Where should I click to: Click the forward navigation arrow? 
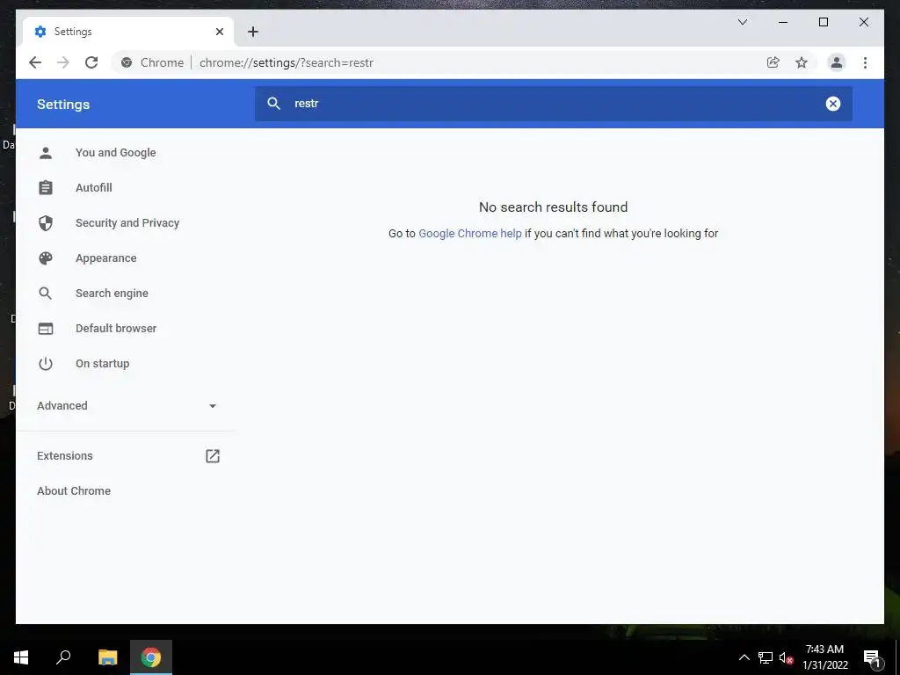click(63, 62)
